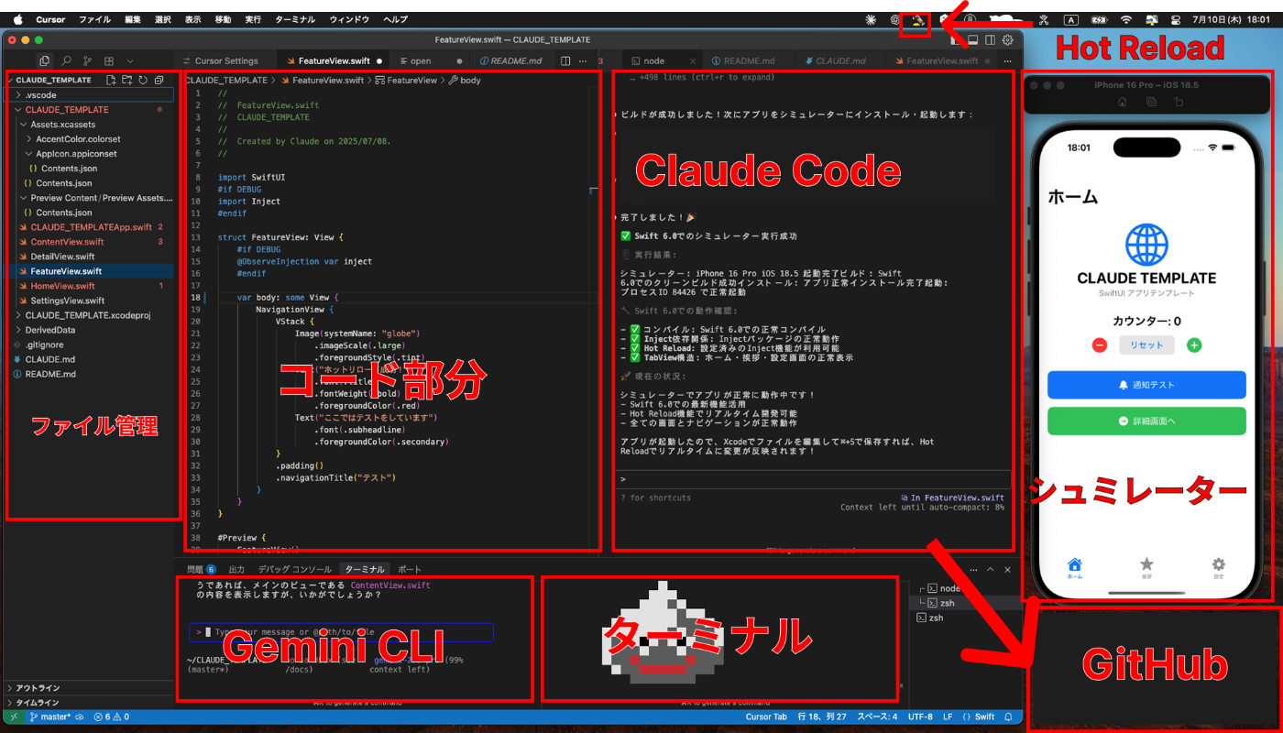The image size is (1283, 733).
Task: Expand the .vscode folder
Action: coord(89,94)
